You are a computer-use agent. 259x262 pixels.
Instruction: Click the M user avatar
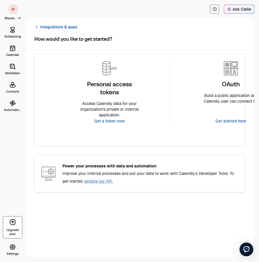click(13, 9)
